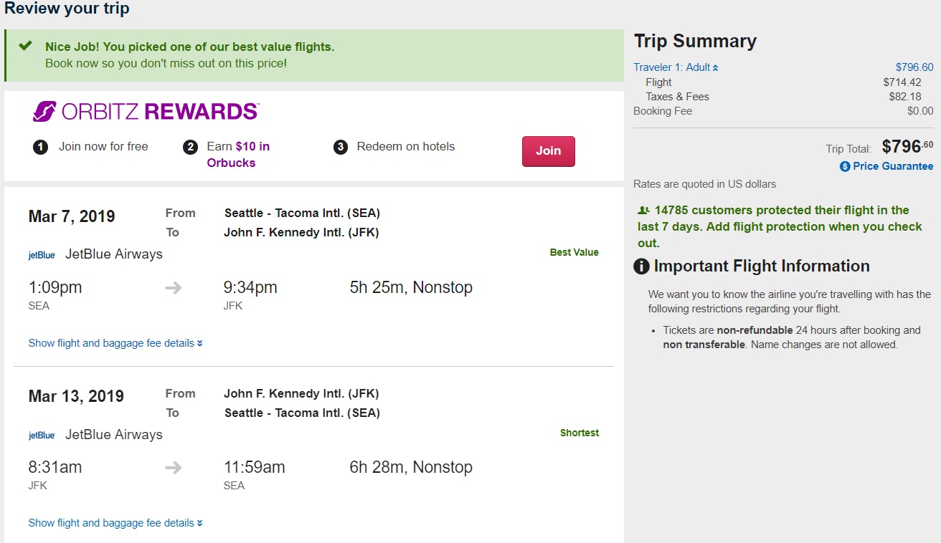941x543 pixels.
Task: Click the arrow icon on the departing flight
Action: (x=174, y=288)
